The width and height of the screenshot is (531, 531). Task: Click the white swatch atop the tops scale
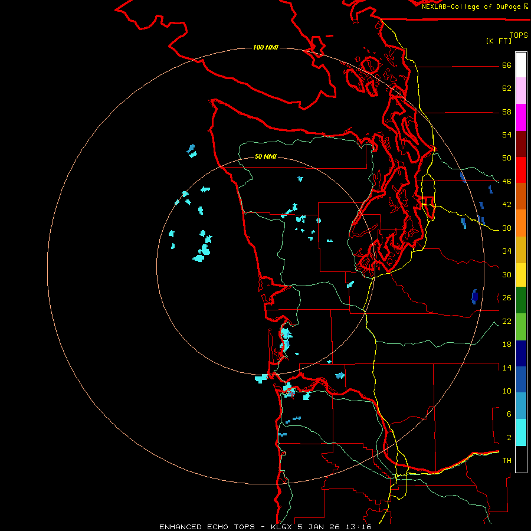521,65
